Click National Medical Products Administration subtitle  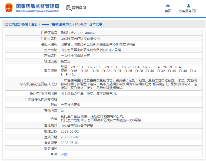pyautogui.click(x=38, y=11)
